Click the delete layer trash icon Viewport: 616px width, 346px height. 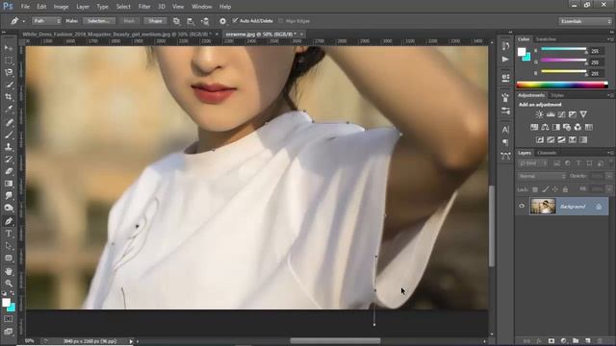(600, 341)
